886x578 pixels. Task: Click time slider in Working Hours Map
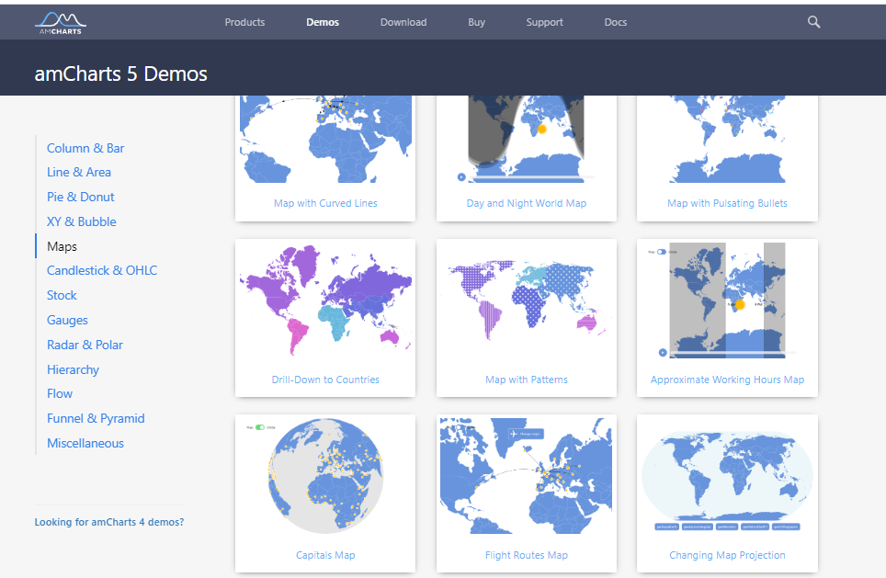[733, 353]
